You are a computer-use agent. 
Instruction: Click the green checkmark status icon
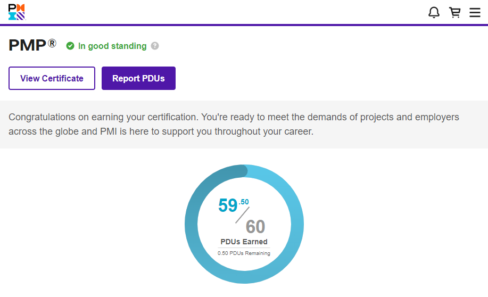click(70, 46)
